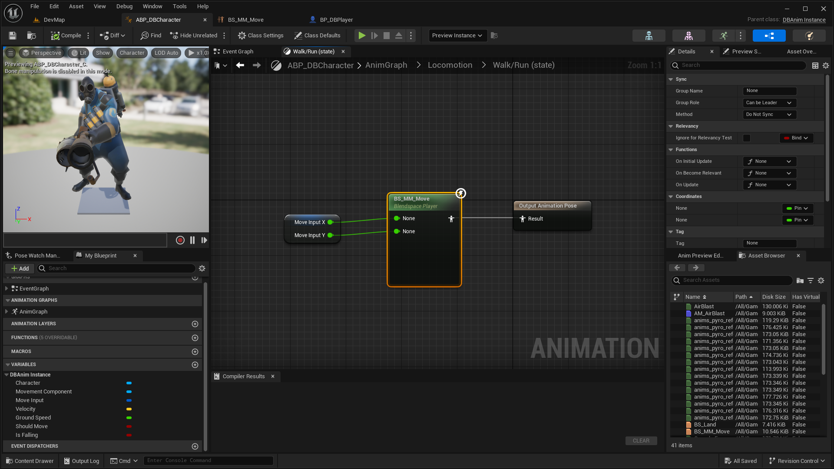Expand the EventGraph tree item
This screenshot has width=834, height=469.
click(x=6, y=289)
